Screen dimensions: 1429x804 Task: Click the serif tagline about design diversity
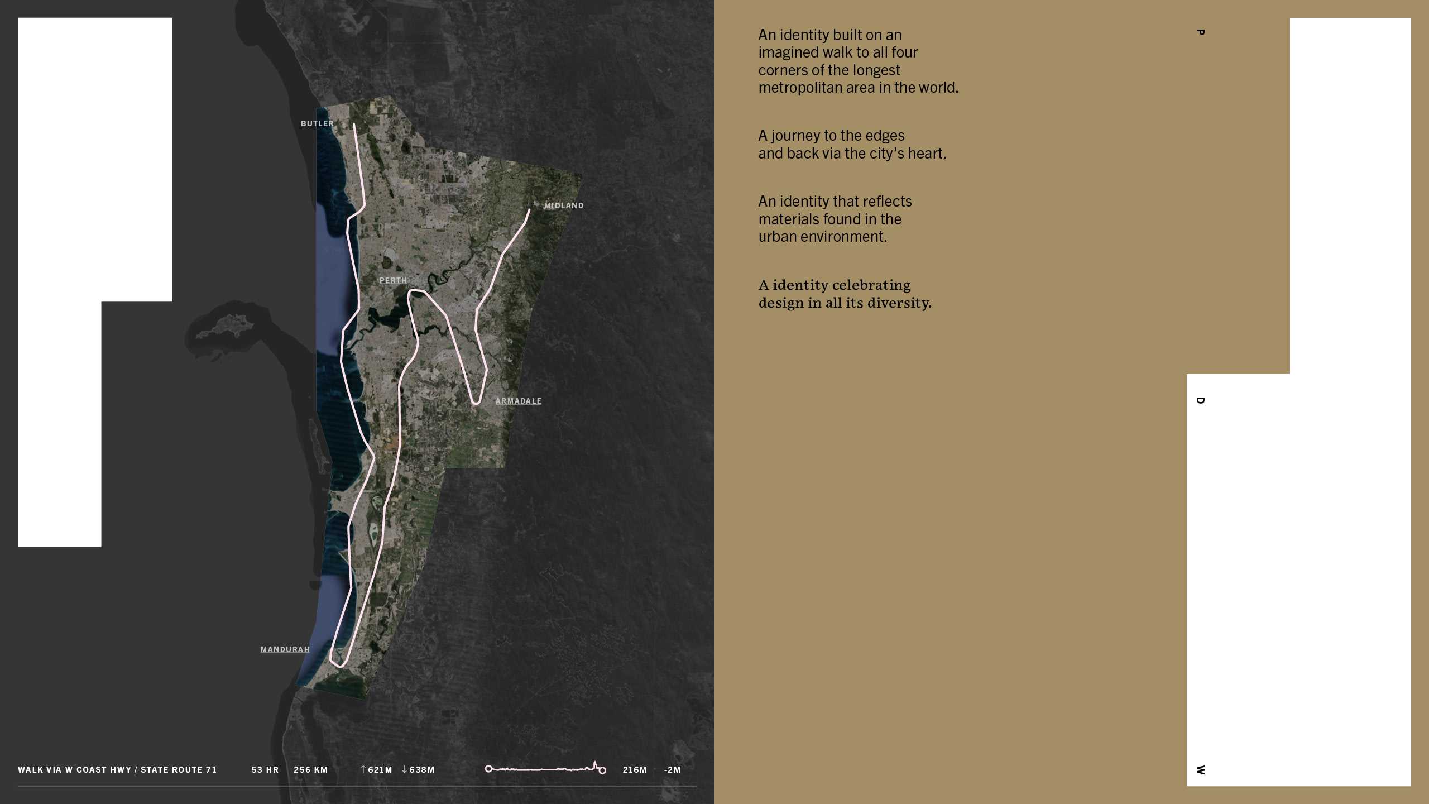[845, 294]
